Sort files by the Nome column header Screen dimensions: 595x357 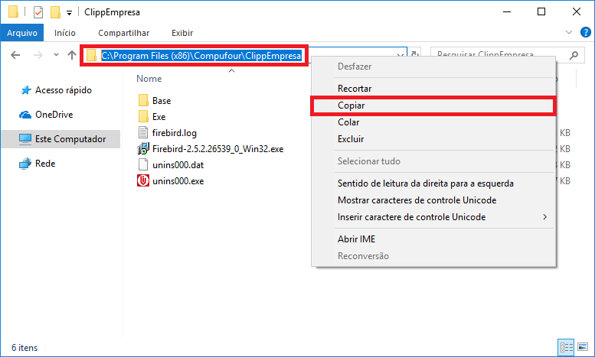[149, 79]
